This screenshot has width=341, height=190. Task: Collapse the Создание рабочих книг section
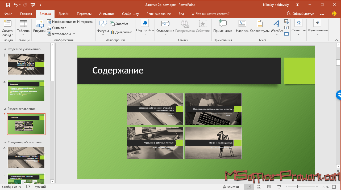(x=5, y=142)
